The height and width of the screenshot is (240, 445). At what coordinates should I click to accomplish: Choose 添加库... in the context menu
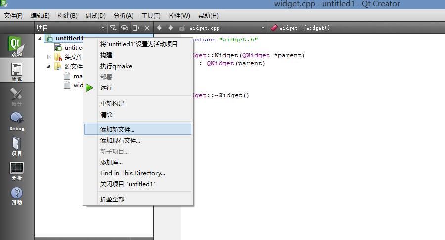point(137,162)
